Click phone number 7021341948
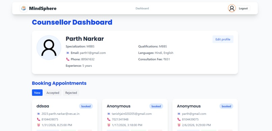The image size is (272, 131). (120, 120)
